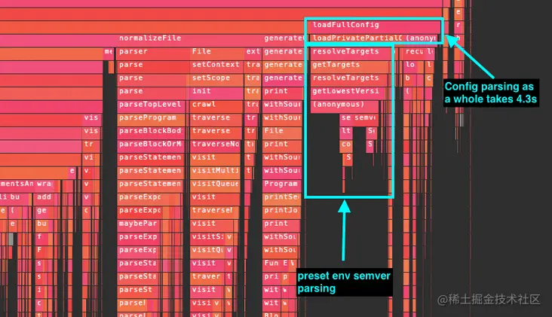
Task: Click the setContext frame block
Action: coord(216,65)
